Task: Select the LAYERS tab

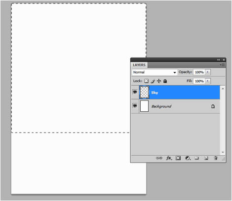Action: (x=139, y=65)
